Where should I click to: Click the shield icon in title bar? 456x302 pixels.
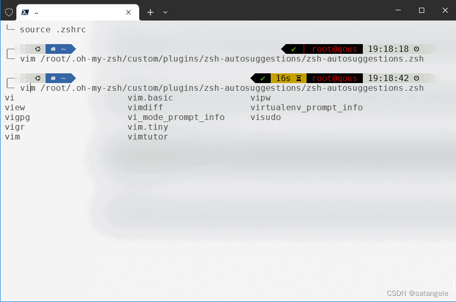coord(9,12)
